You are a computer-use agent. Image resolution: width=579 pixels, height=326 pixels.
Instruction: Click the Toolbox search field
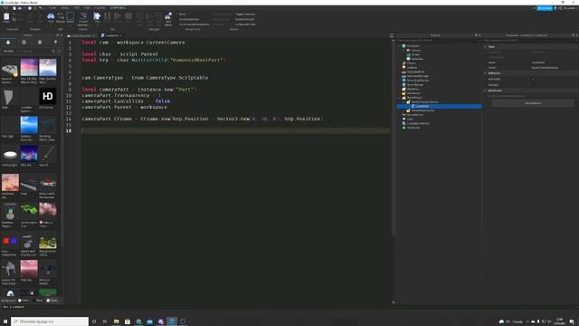click(36, 51)
